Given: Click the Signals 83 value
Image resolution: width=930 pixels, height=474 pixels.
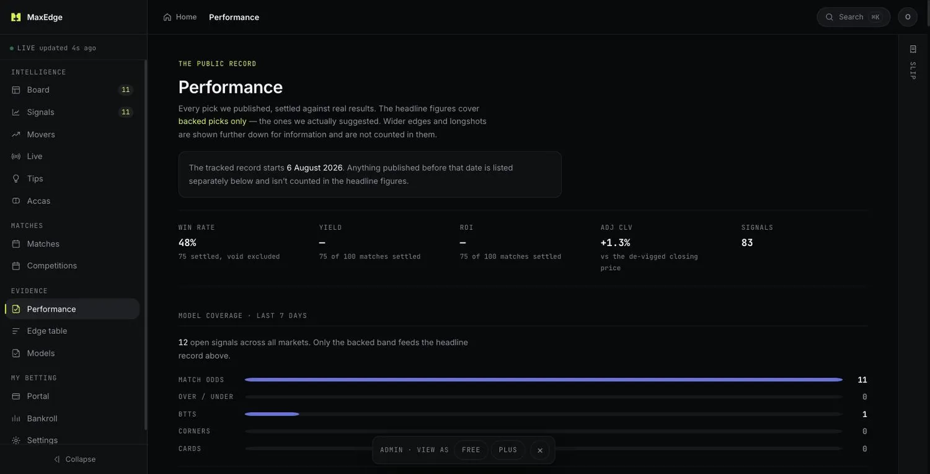Looking at the screenshot, I should pos(747,243).
